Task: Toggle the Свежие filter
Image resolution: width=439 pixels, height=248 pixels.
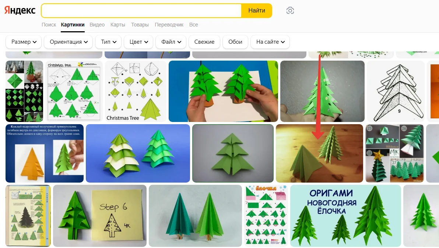Action: click(204, 42)
